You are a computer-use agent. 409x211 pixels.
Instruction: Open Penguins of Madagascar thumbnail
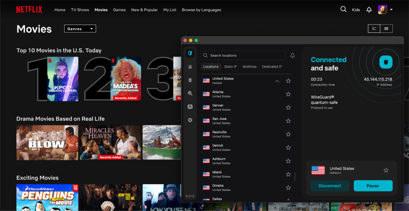[47, 197]
